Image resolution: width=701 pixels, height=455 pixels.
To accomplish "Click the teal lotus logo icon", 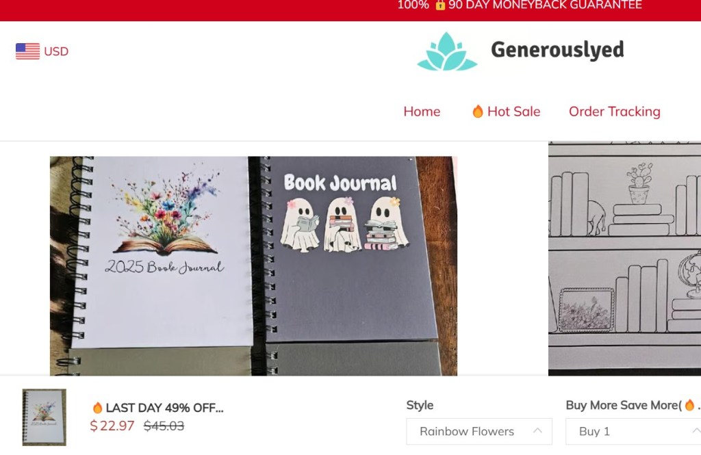I will (x=447, y=51).
